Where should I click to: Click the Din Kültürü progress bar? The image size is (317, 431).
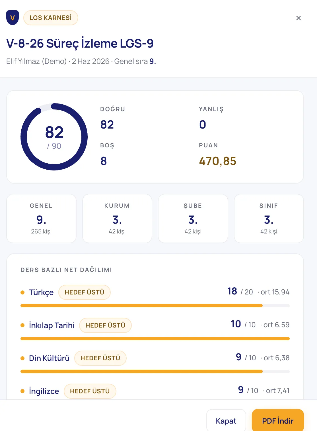[155, 371]
